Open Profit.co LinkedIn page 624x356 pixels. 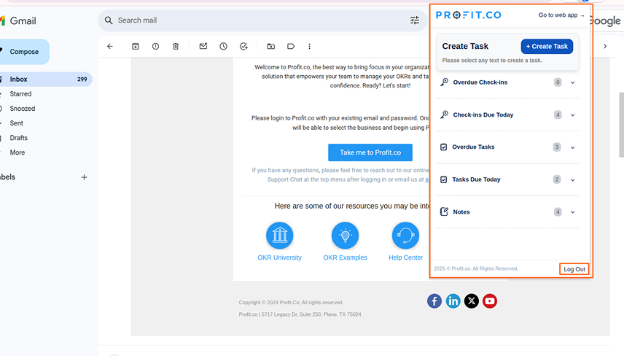point(453,301)
